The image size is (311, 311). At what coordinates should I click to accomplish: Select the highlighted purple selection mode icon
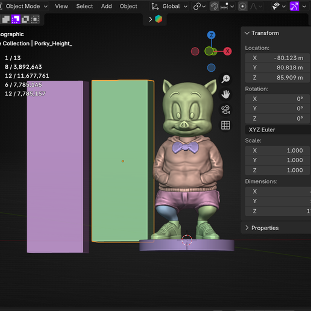(16, 19)
